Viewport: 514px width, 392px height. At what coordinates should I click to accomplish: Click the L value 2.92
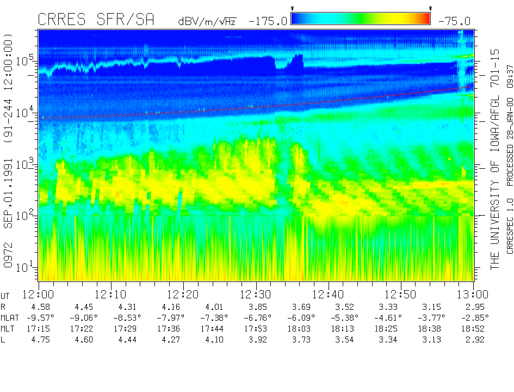[x=473, y=340]
